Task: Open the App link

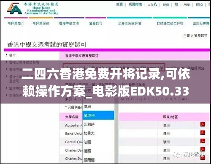Action: 187,5
